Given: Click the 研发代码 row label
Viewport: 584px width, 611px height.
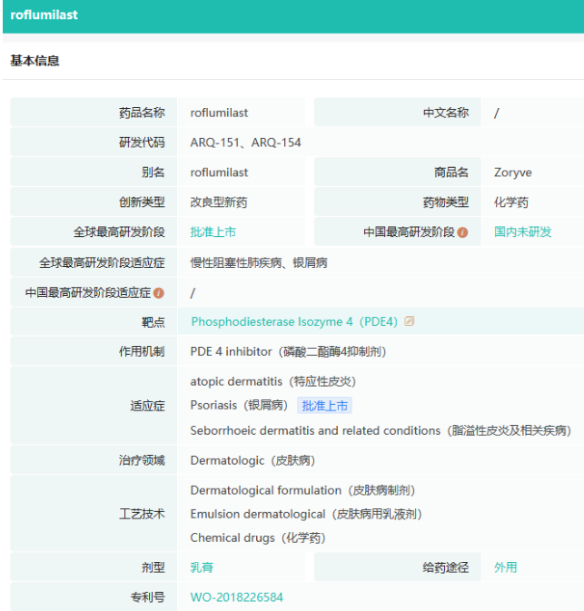Looking at the screenshot, I should coord(142,143).
